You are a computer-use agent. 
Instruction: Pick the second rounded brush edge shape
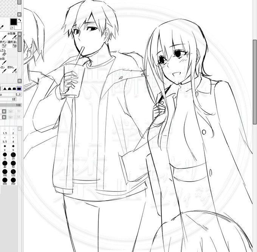pyautogui.click(x=9, y=89)
